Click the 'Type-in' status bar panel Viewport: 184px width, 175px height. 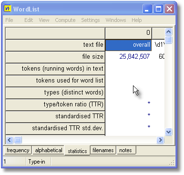coord(39,162)
